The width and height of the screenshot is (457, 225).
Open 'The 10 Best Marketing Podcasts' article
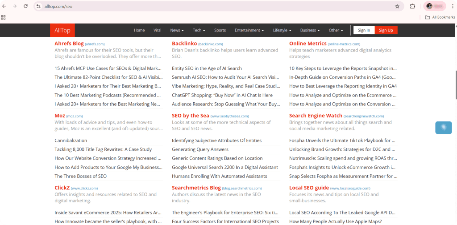[x=108, y=95]
